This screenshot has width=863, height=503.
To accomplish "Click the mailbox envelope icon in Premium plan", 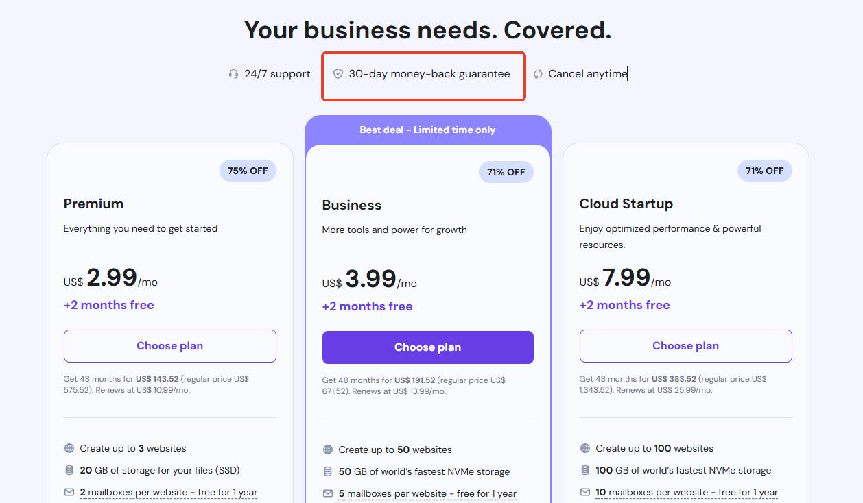I will point(69,493).
